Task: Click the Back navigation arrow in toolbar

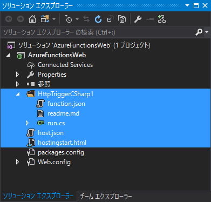Action: click(x=9, y=19)
